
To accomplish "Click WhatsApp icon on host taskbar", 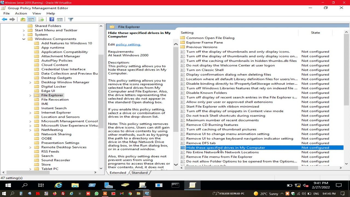I will tap(97, 194).
